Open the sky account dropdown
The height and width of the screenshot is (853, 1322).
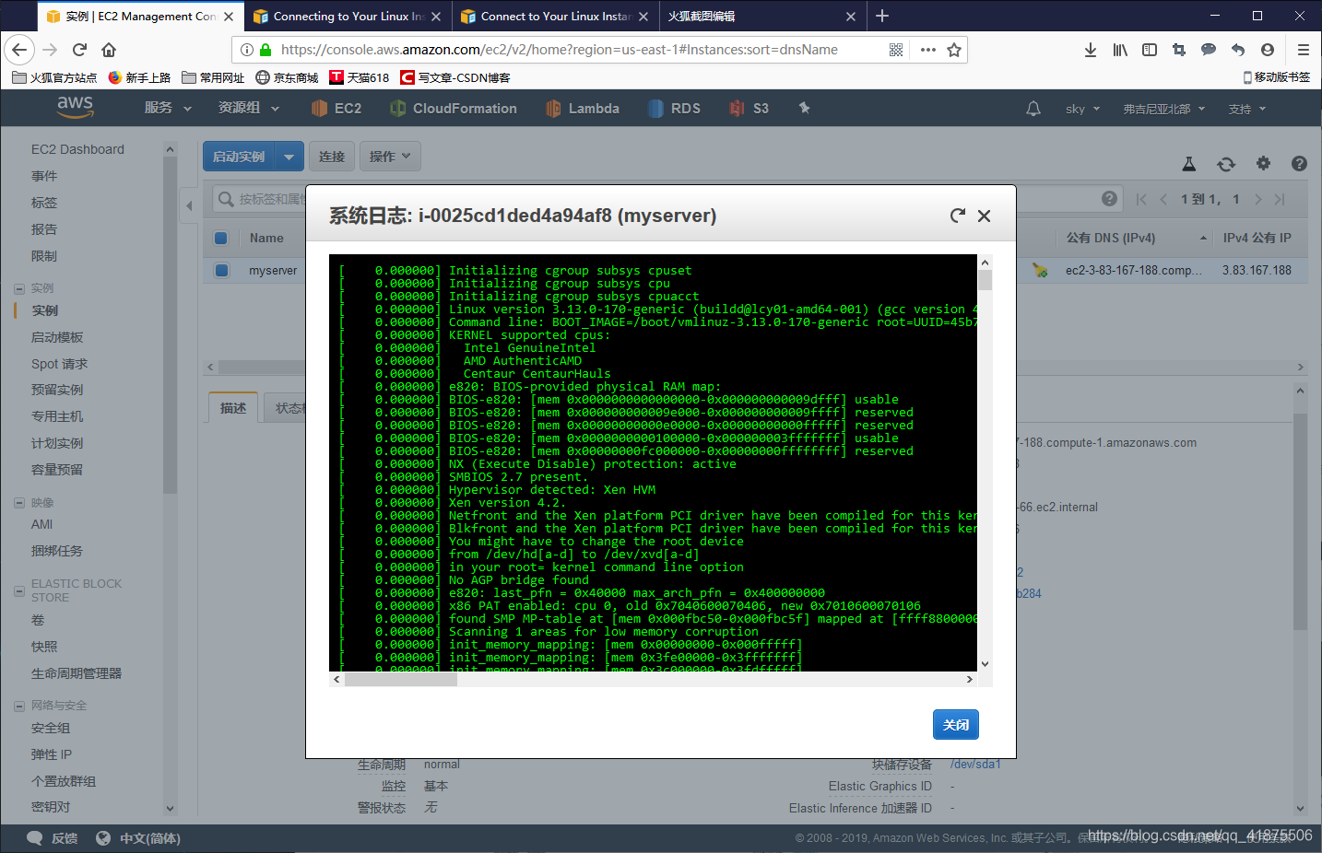[x=1083, y=109]
